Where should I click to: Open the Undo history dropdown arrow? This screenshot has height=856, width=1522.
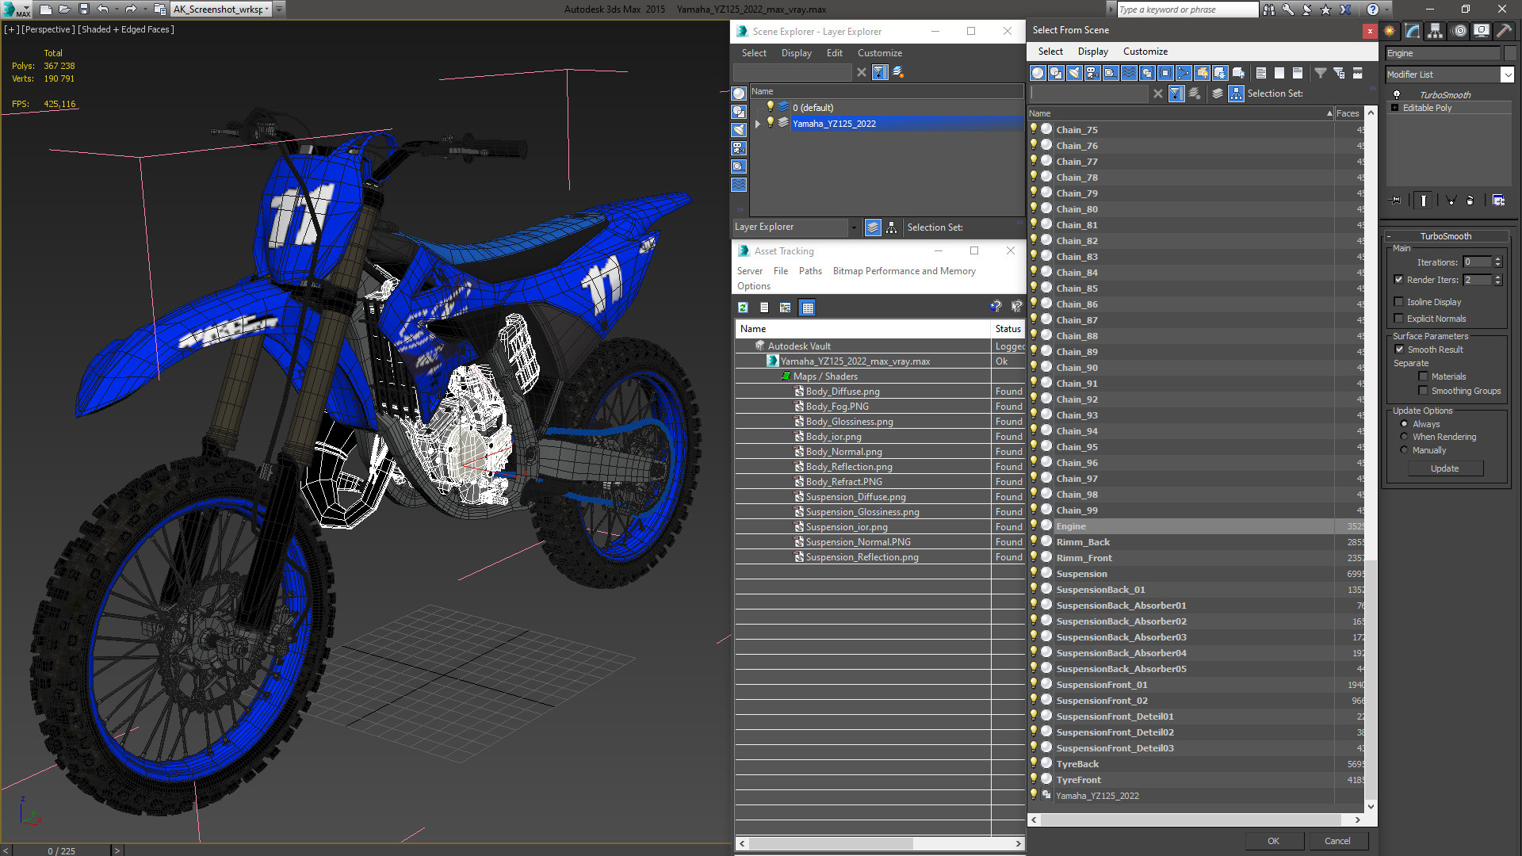tap(117, 10)
